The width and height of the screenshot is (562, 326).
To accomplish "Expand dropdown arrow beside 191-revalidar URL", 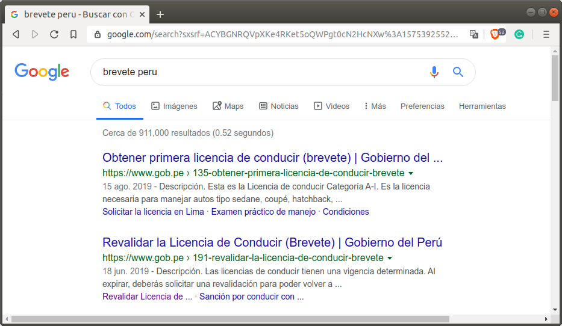I will pos(390,258).
